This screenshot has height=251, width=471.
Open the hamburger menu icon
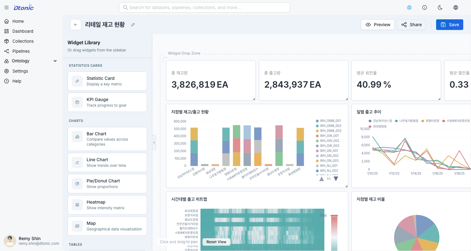(x=7, y=7)
